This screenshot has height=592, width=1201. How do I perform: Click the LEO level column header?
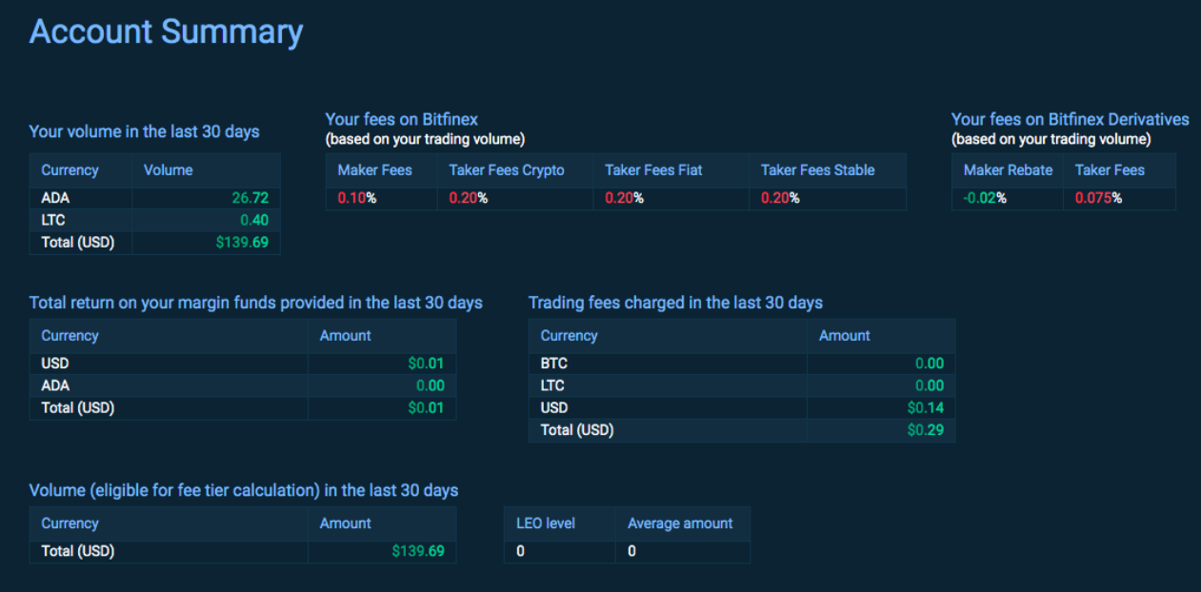545,523
